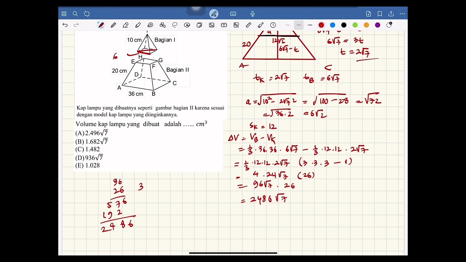Viewport: 466px width, 262px height.
Task: Start audio recording with microphone icon
Action: point(252,14)
